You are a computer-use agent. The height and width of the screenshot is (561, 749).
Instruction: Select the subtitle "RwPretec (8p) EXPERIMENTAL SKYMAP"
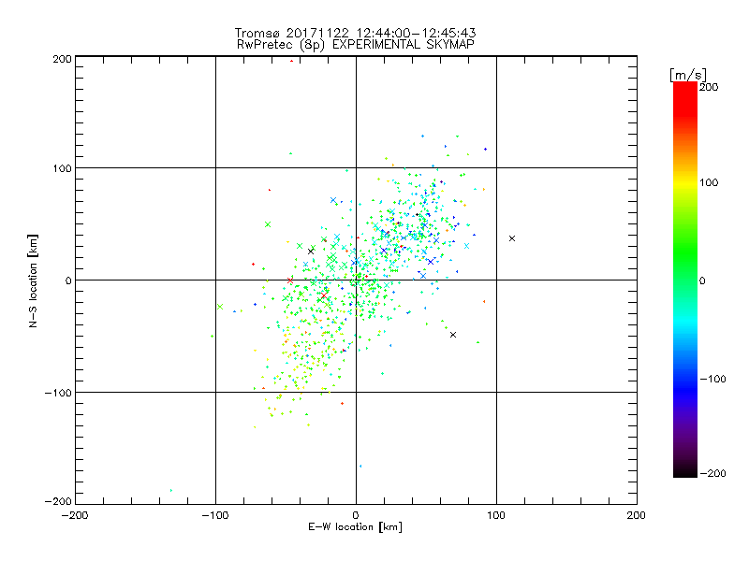(x=356, y=45)
